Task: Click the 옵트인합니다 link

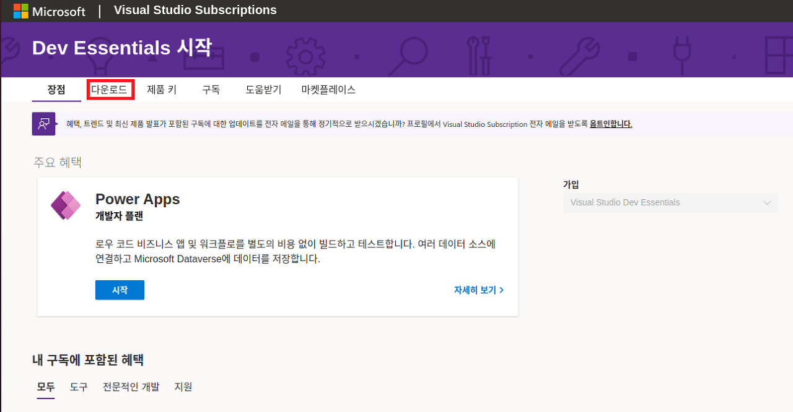Action: click(x=610, y=124)
